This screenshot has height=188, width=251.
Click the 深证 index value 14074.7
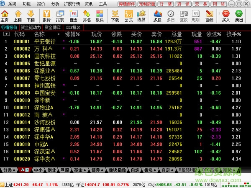[x=92, y=185]
